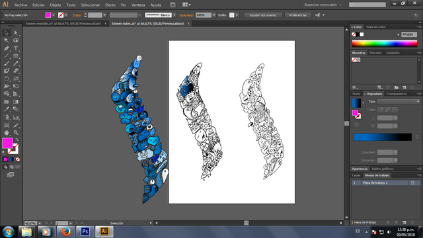Open the Estilo graphic style dropdown
The height and width of the screenshot is (238, 423).
click(x=237, y=15)
